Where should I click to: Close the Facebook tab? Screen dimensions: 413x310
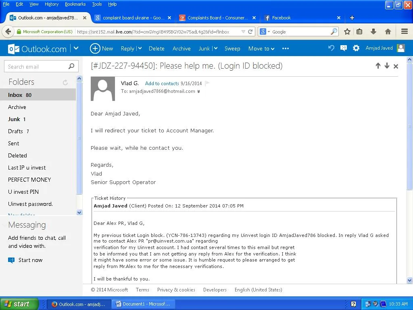[339, 18]
